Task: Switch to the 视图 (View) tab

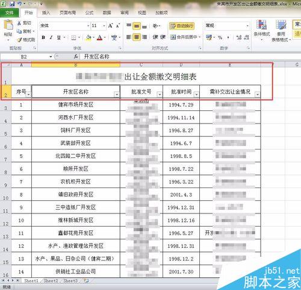Action: [x=142, y=13]
